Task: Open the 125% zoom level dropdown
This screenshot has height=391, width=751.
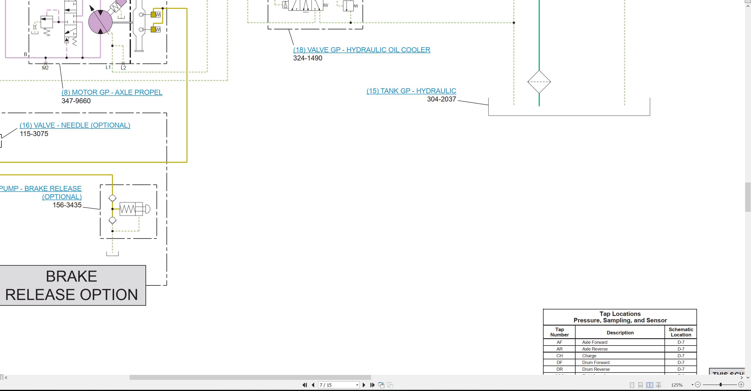Action: click(x=692, y=385)
